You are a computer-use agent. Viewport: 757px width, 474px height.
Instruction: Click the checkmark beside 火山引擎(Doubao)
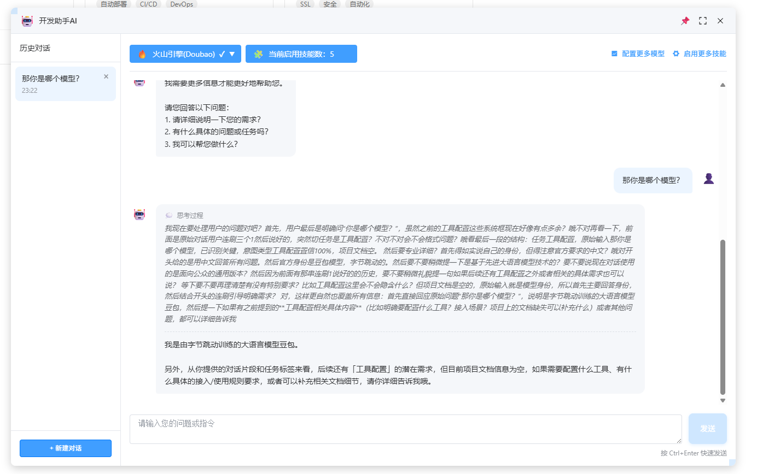pos(223,54)
